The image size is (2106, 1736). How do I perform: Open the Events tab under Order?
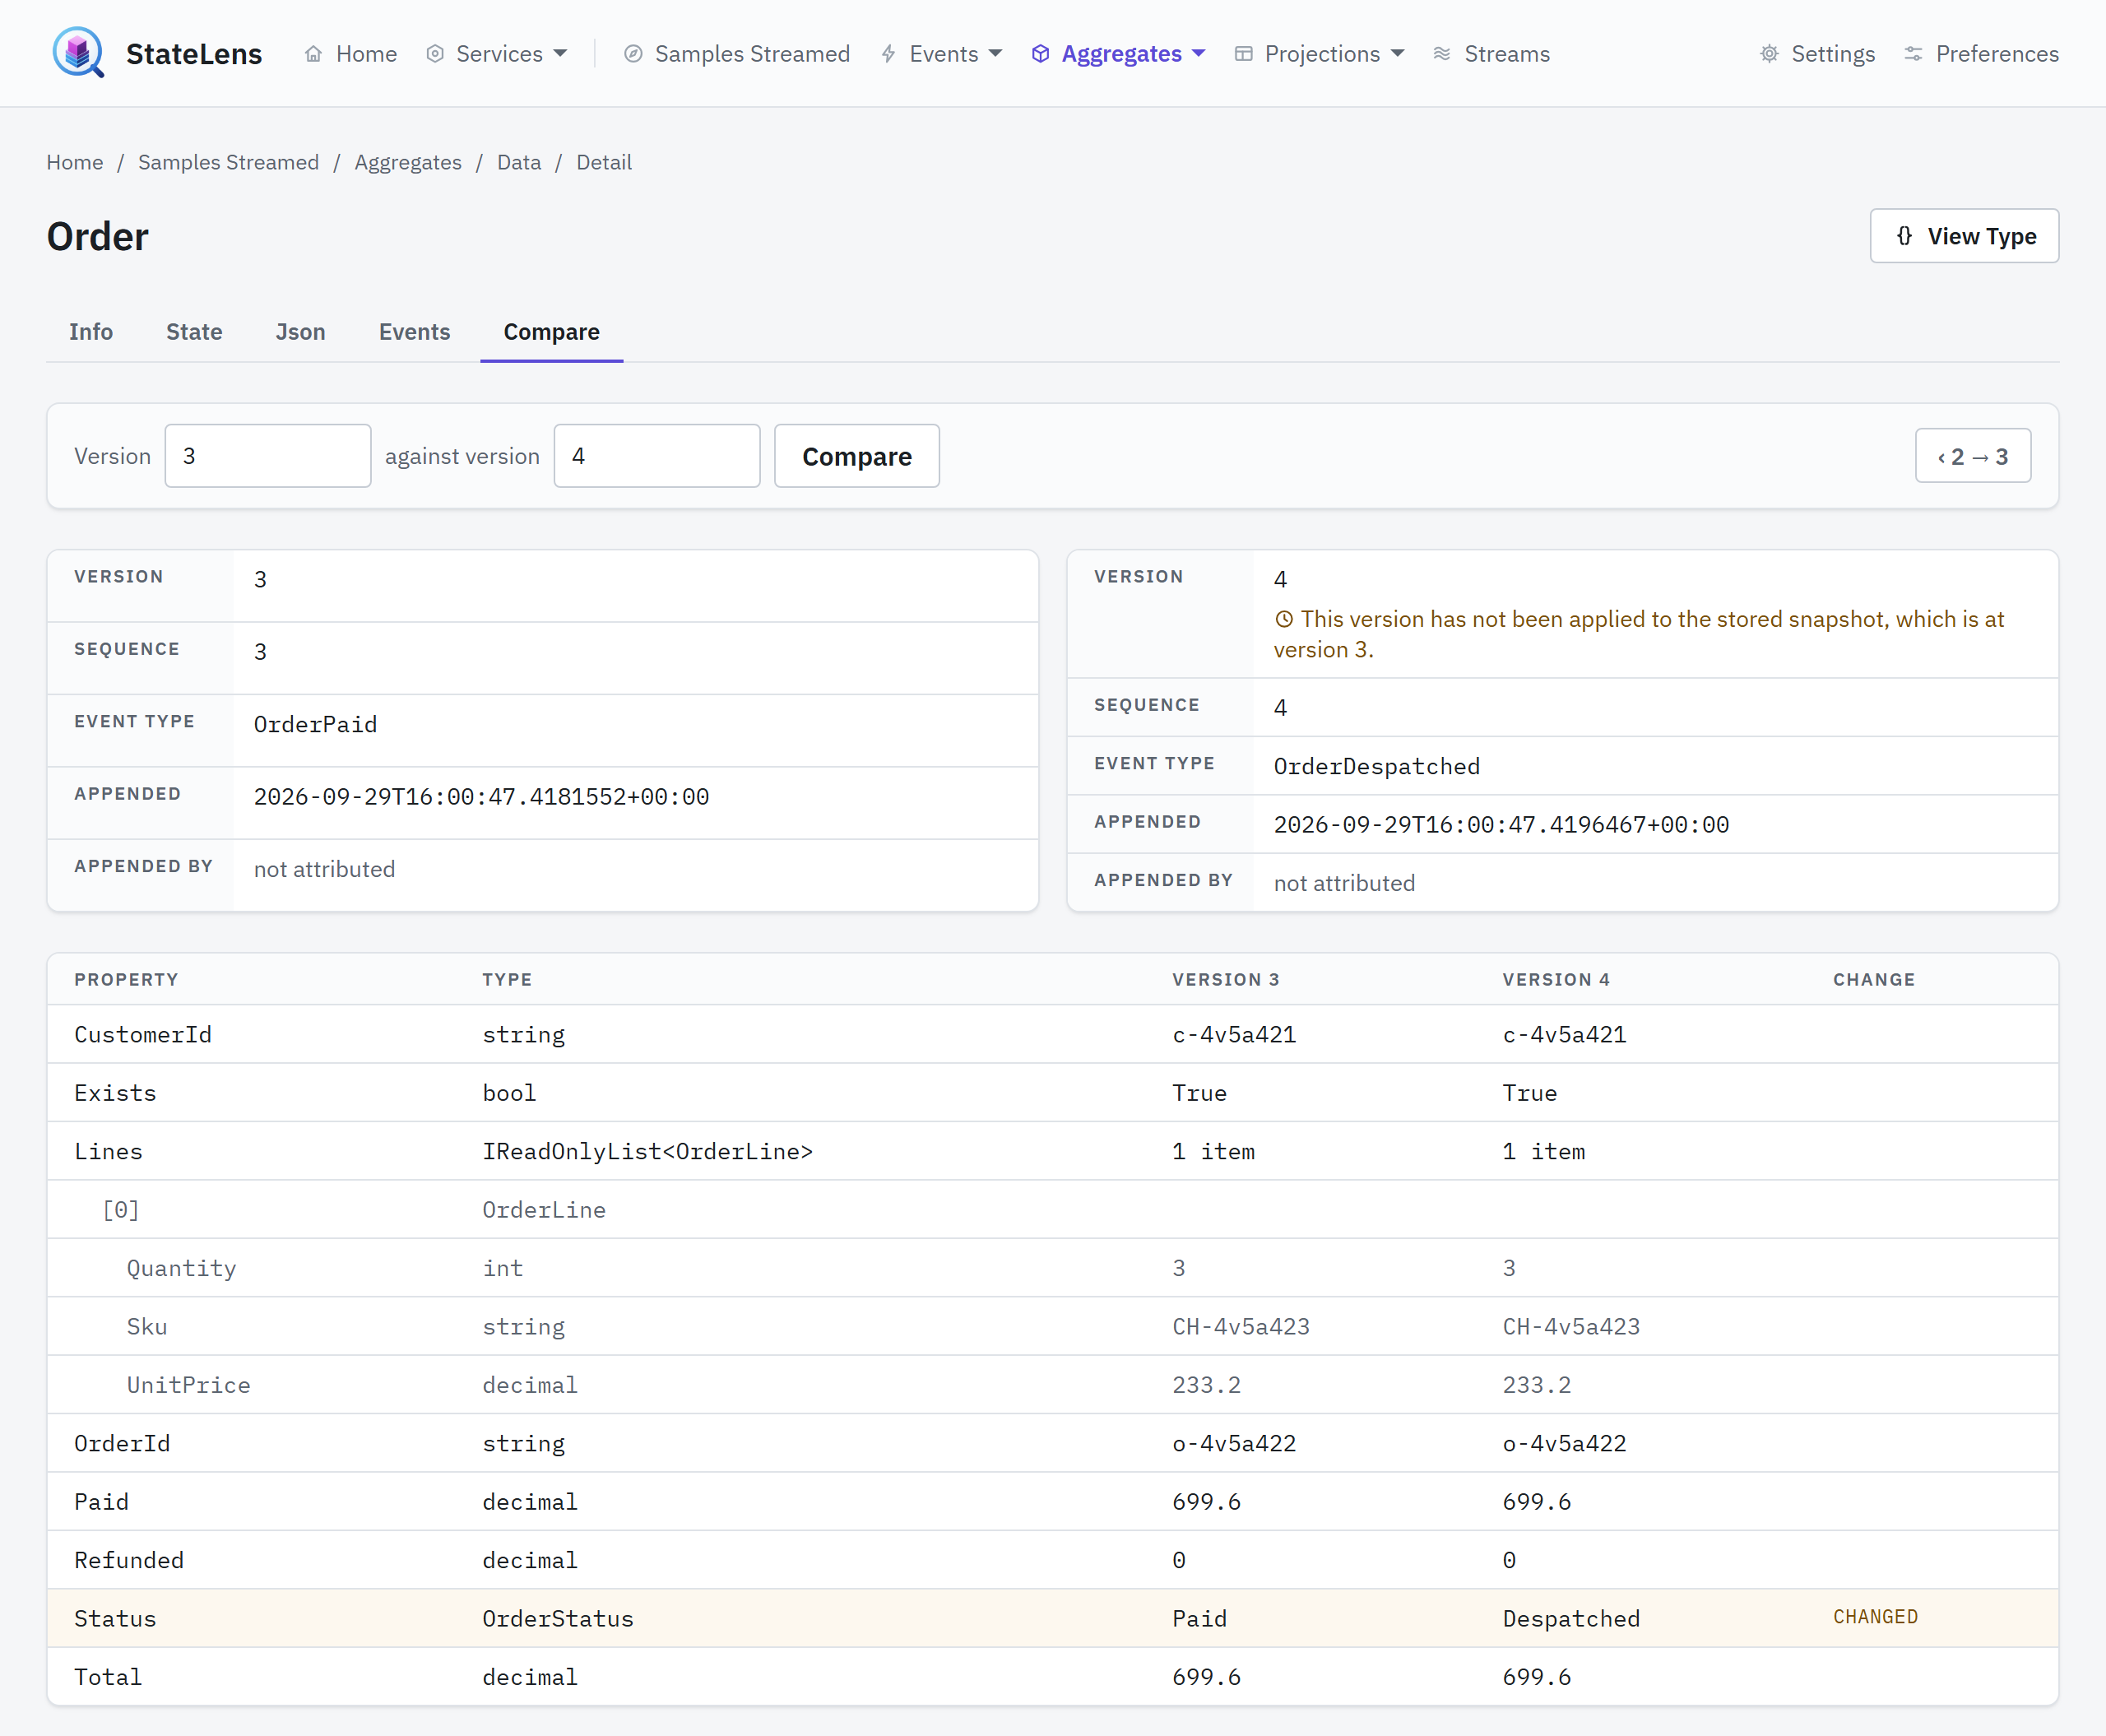pyautogui.click(x=414, y=332)
